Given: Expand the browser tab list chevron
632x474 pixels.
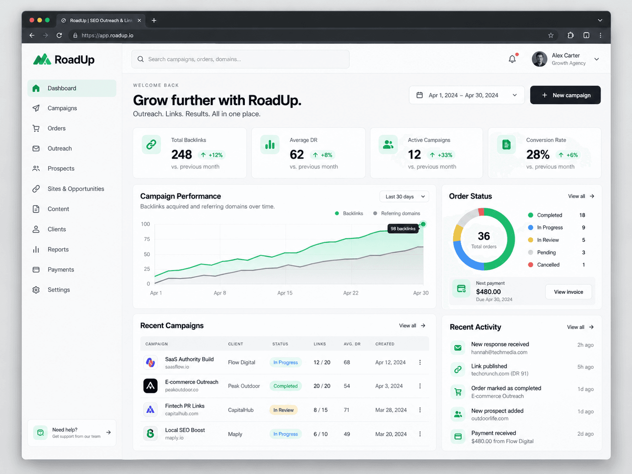Looking at the screenshot, I should [600, 21].
